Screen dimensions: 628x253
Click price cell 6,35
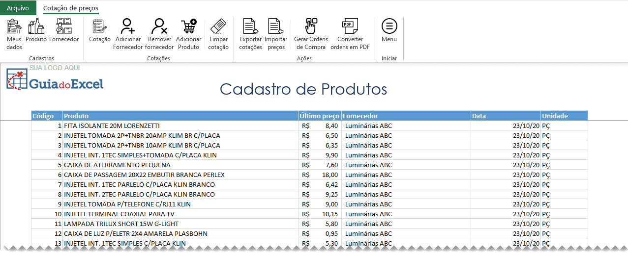point(320,145)
